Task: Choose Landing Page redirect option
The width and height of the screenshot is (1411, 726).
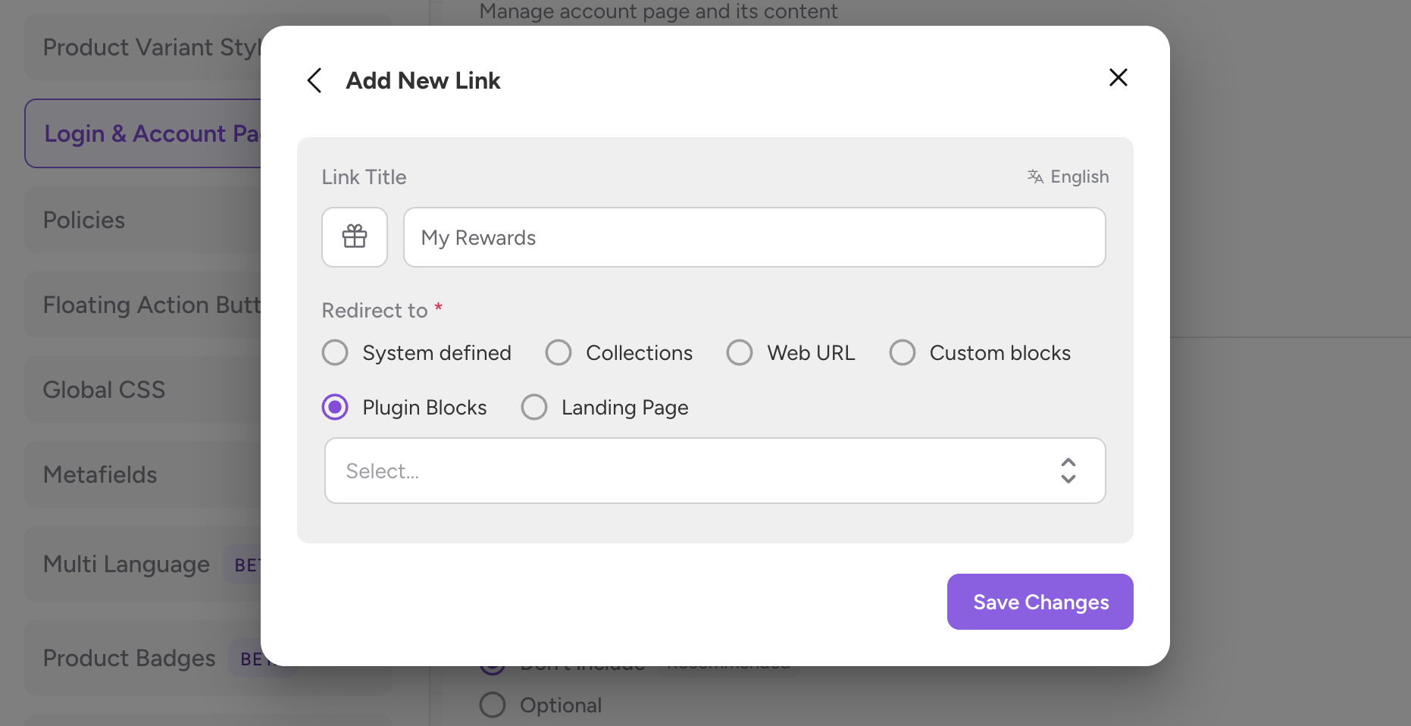Action: point(534,408)
